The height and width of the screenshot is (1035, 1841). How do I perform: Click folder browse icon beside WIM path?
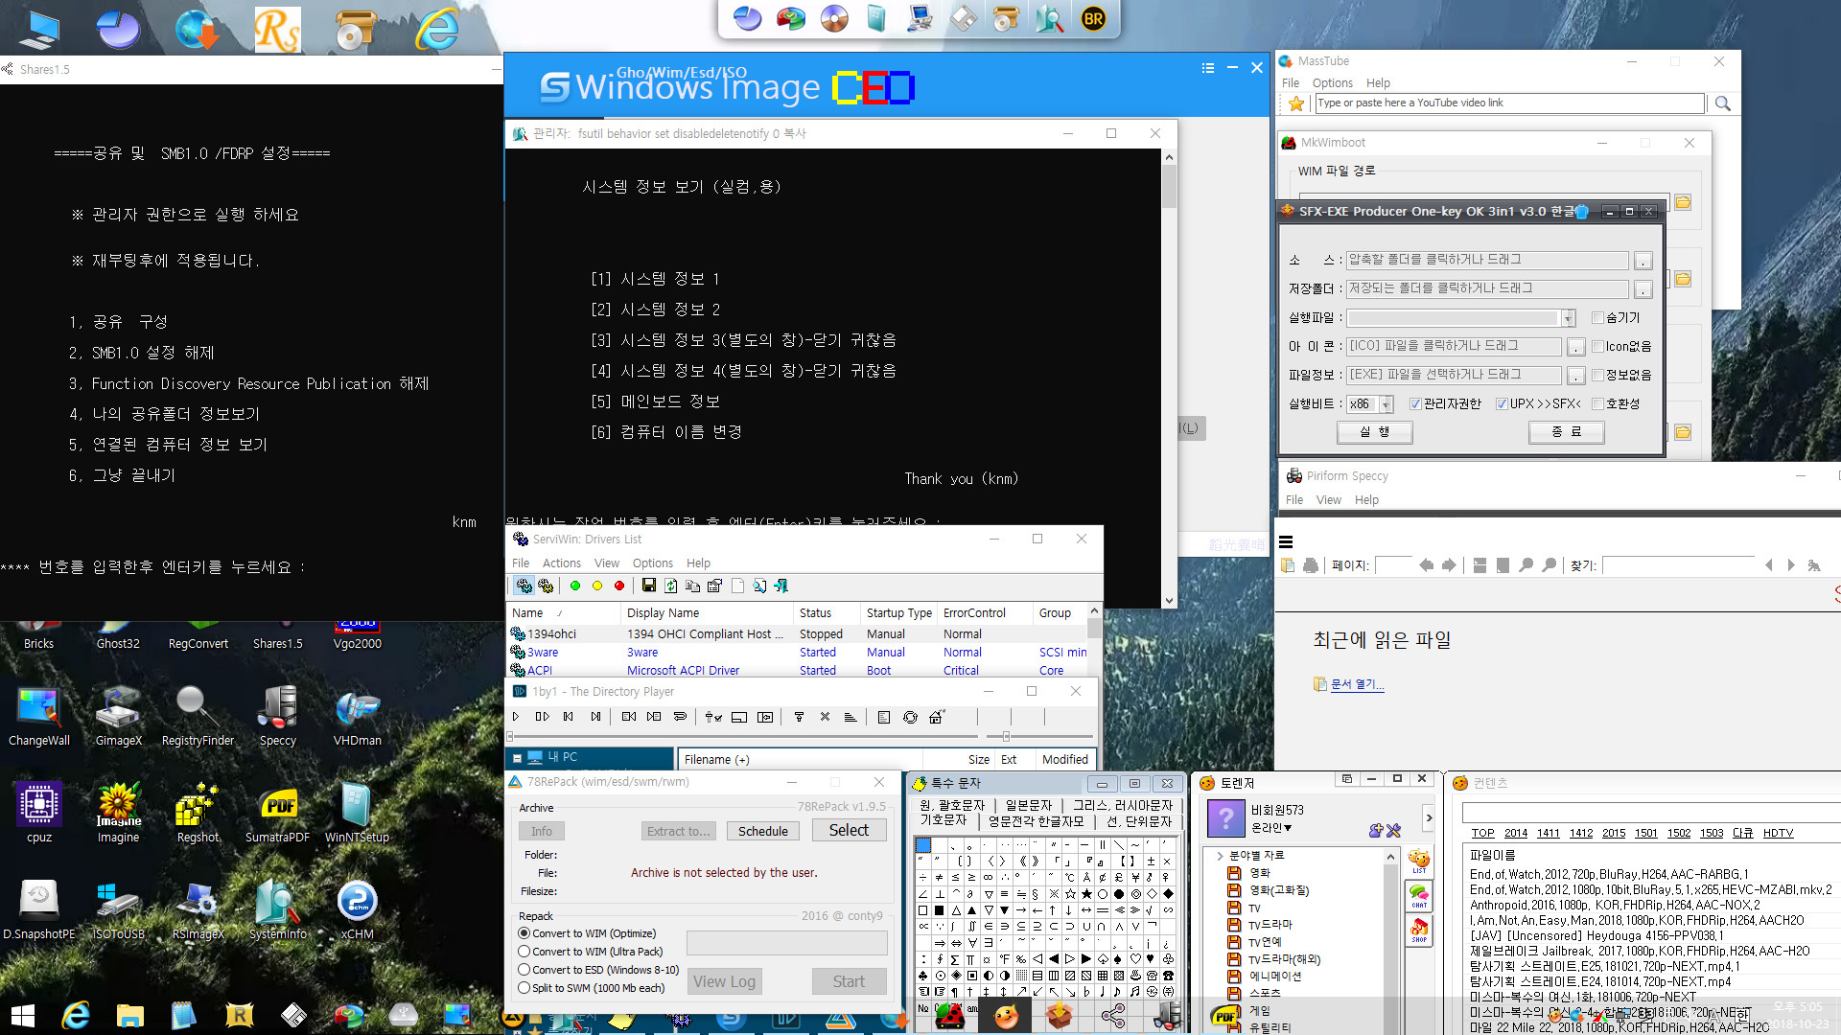click(1683, 202)
